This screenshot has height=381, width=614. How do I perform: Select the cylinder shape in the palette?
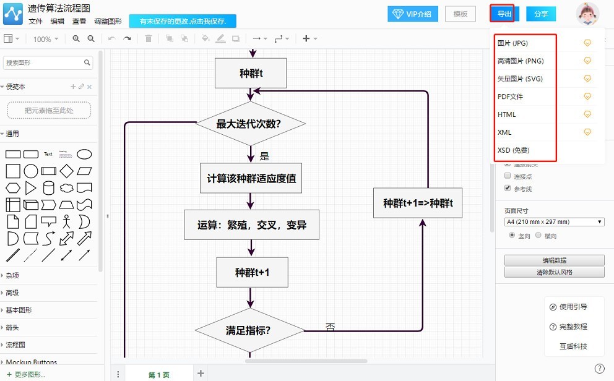click(x=48, y=188)
